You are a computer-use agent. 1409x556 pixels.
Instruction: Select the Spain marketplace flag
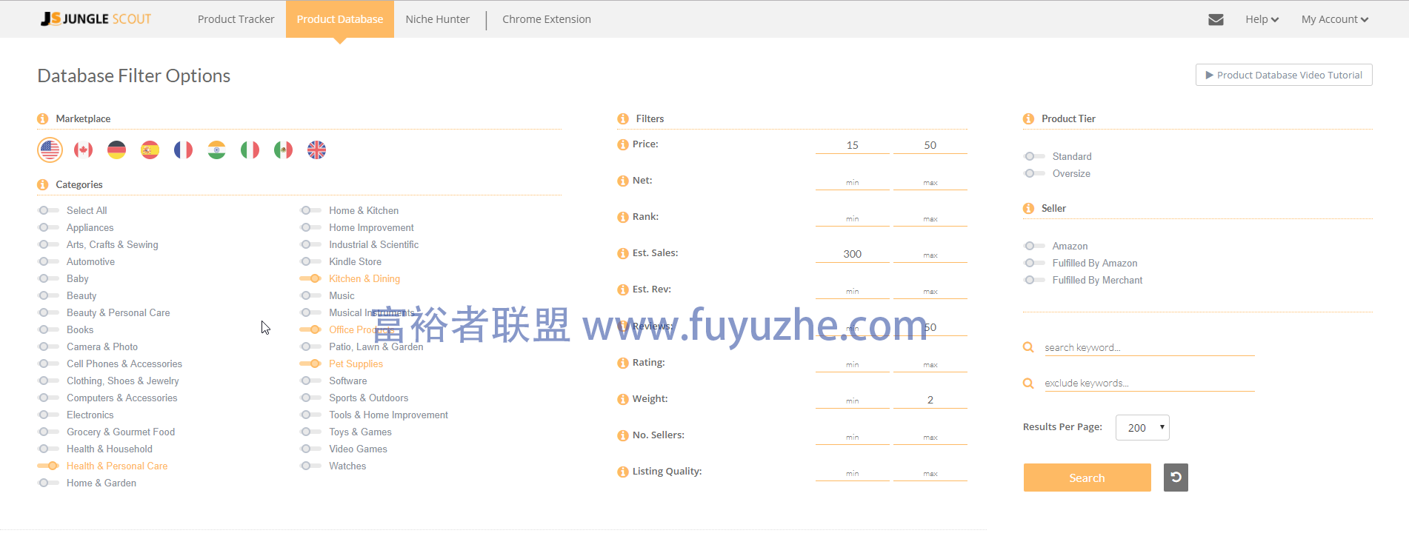(150, 150)
